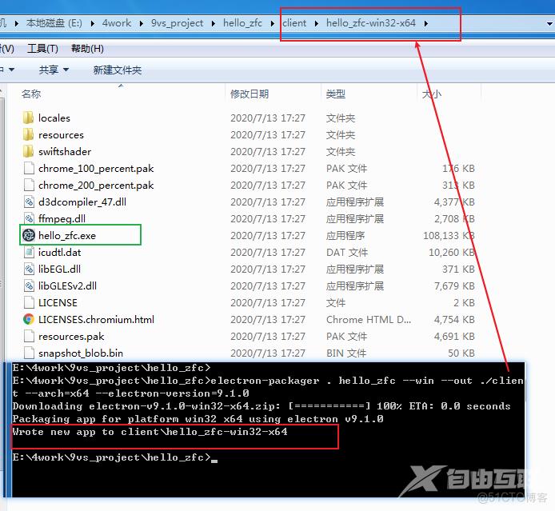Click the 108,133 KB size cell
This screenshot has height=511, width=555.
pyautogui.click(x=449, y=236)
